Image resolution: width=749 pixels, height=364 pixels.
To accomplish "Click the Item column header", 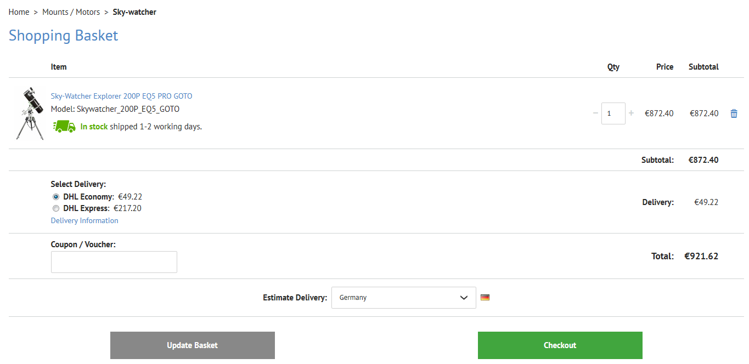I will (x=59, y=67).
